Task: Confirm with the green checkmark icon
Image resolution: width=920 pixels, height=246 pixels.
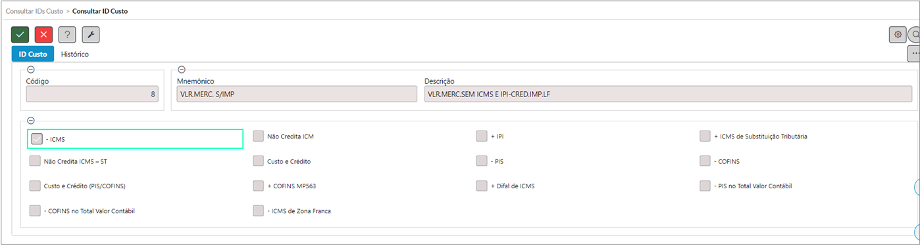Action: 20,35
